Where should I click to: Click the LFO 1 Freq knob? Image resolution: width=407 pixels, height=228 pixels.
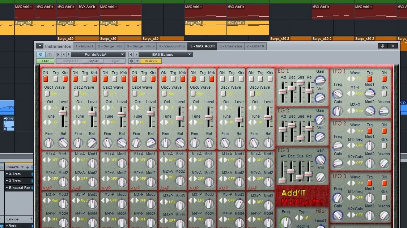click(x=338, y=94)
